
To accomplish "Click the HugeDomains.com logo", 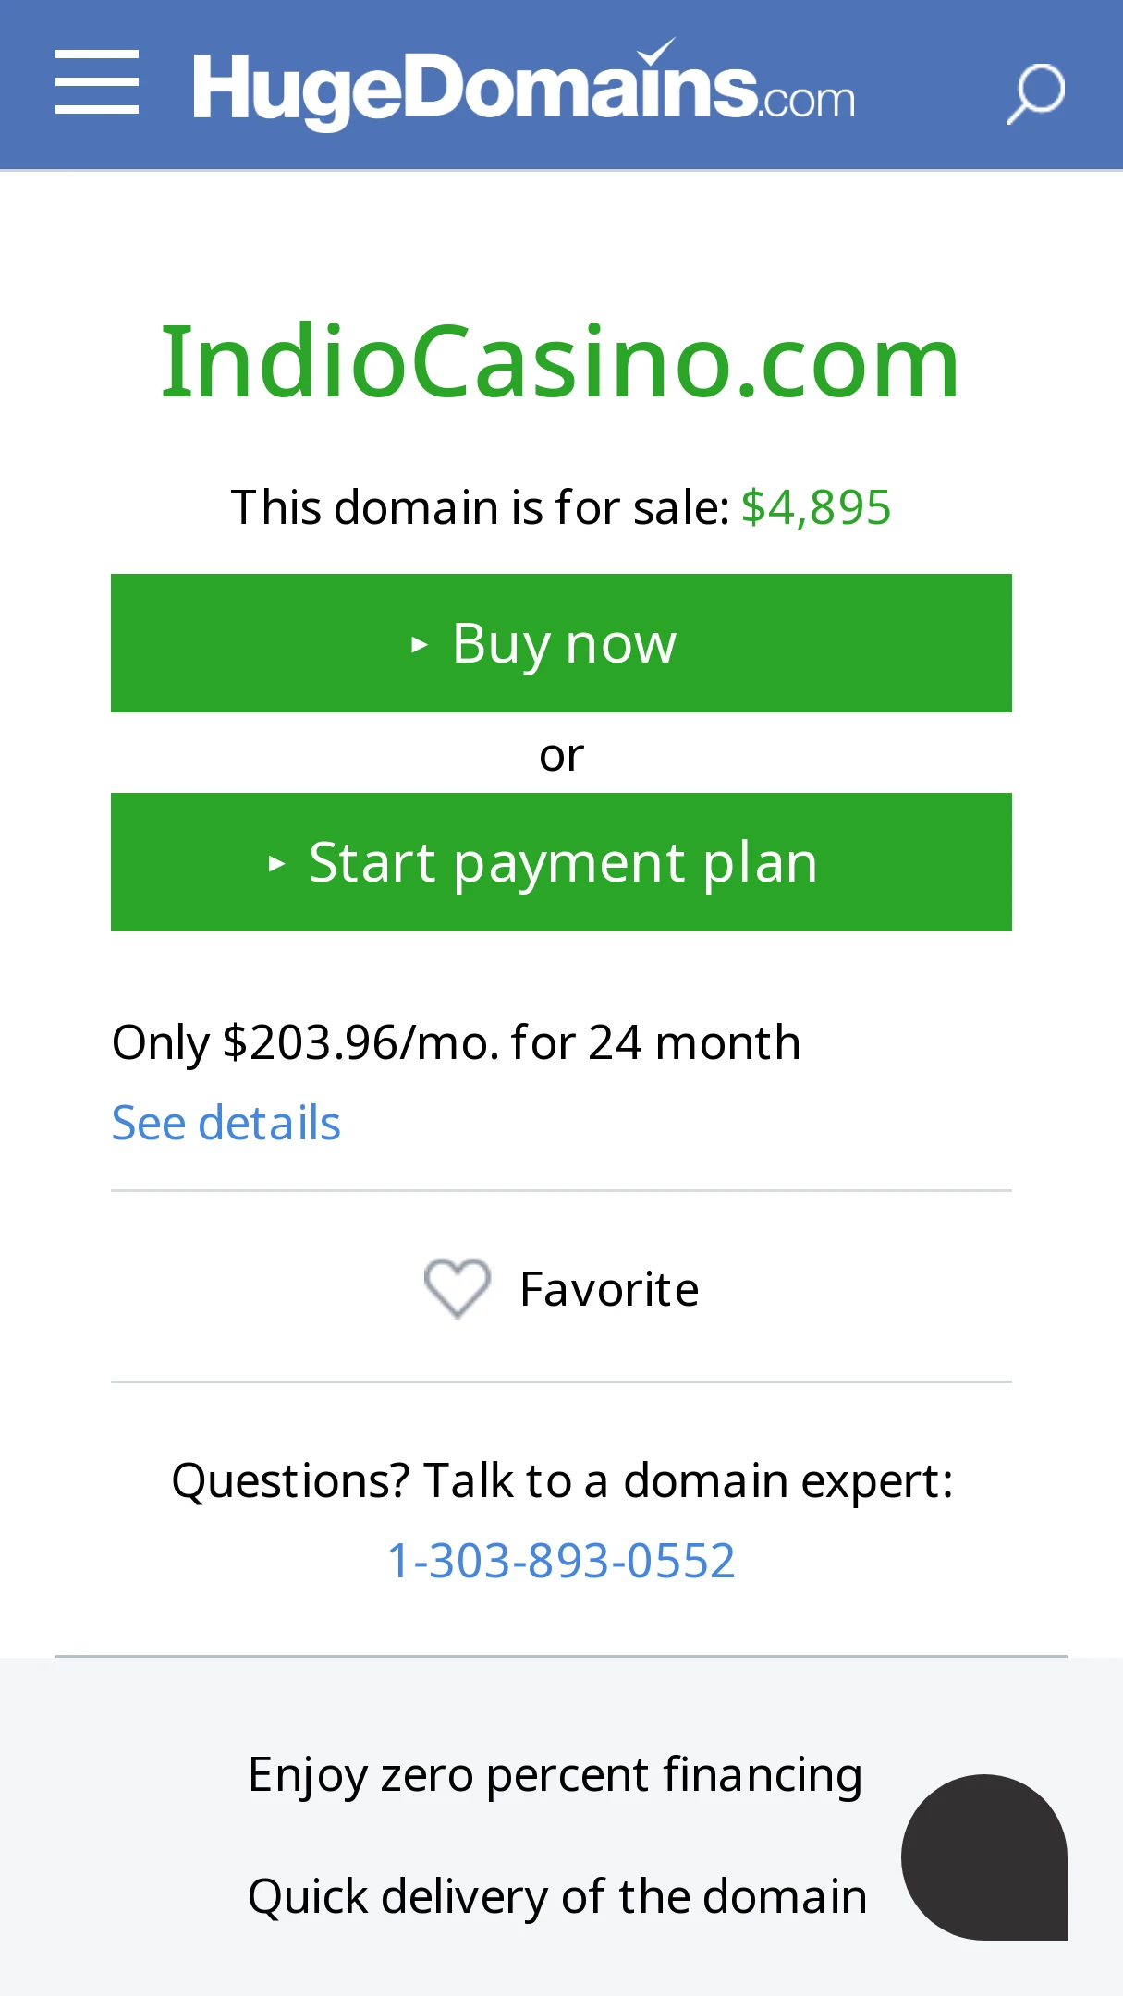I will (523, 85).
